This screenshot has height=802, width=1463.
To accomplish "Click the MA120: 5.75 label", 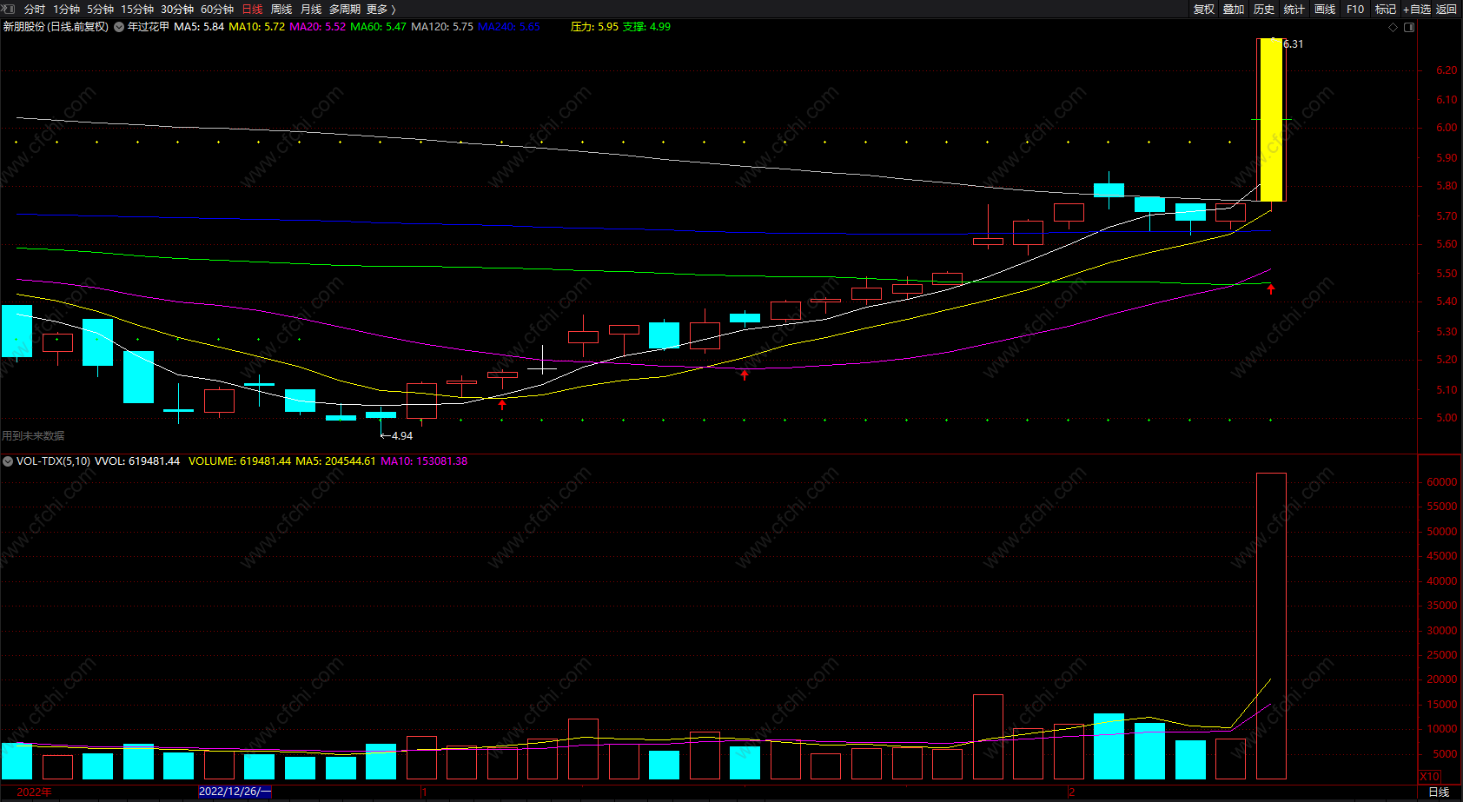I will coord(442,27).
